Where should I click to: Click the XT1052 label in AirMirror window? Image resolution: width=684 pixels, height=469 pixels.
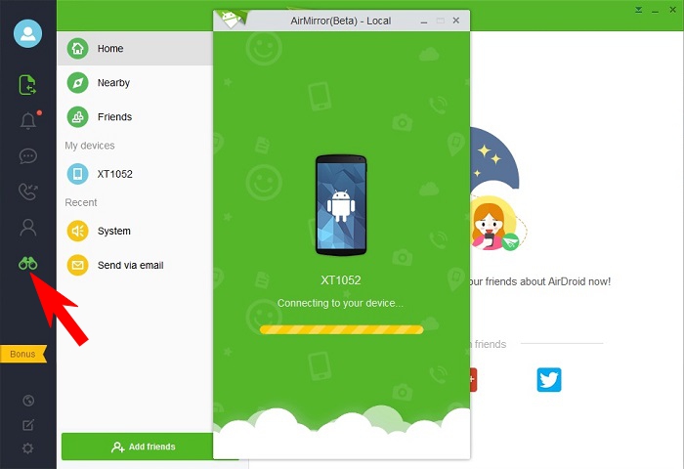(x=341, y=280)
